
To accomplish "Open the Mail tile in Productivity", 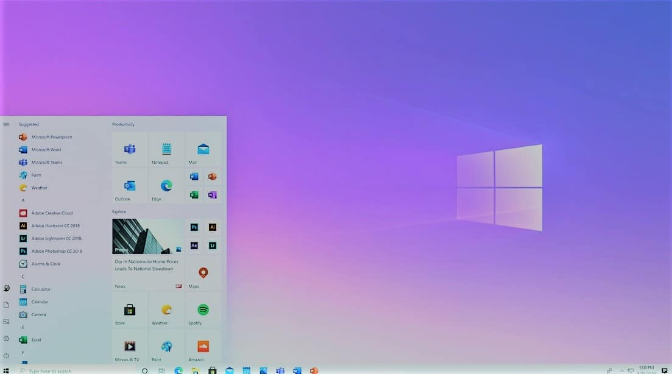I will tap(203, 149).
